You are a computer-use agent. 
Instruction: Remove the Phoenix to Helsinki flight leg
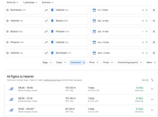pos(154,42)
